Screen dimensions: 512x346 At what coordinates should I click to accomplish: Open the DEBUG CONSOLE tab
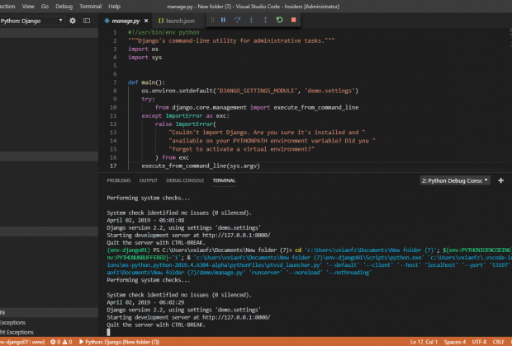click(x=185, y=180)
